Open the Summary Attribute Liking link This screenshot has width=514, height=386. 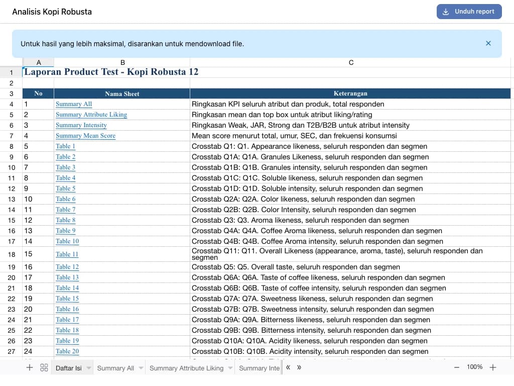coord(91,115)
